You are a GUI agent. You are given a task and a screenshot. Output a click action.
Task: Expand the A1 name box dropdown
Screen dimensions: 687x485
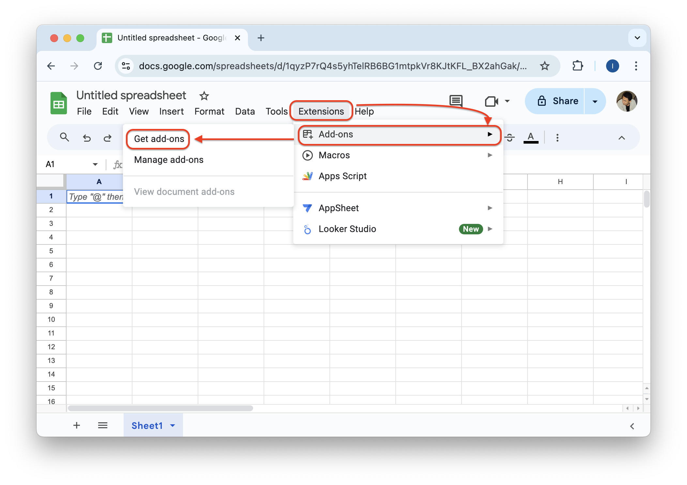click(x=95, y=164)
